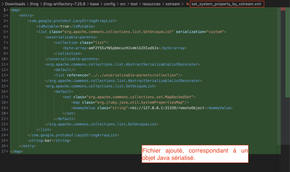Click line number 27 in gutter
This screenshot has width=290, height=172.
pyautogui.click(x=3, y=151)
